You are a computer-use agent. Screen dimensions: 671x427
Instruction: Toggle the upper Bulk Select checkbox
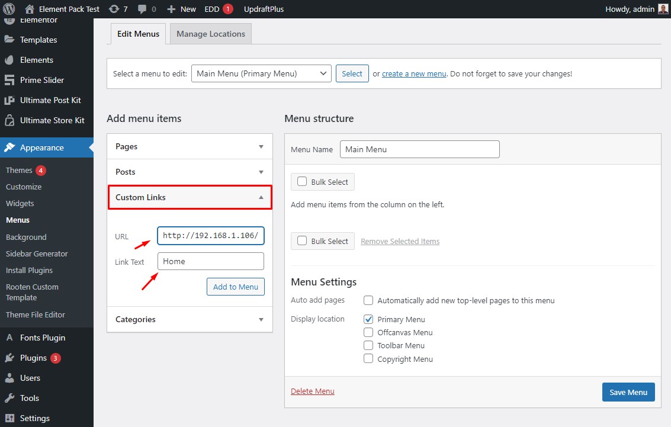pos(302,182)
